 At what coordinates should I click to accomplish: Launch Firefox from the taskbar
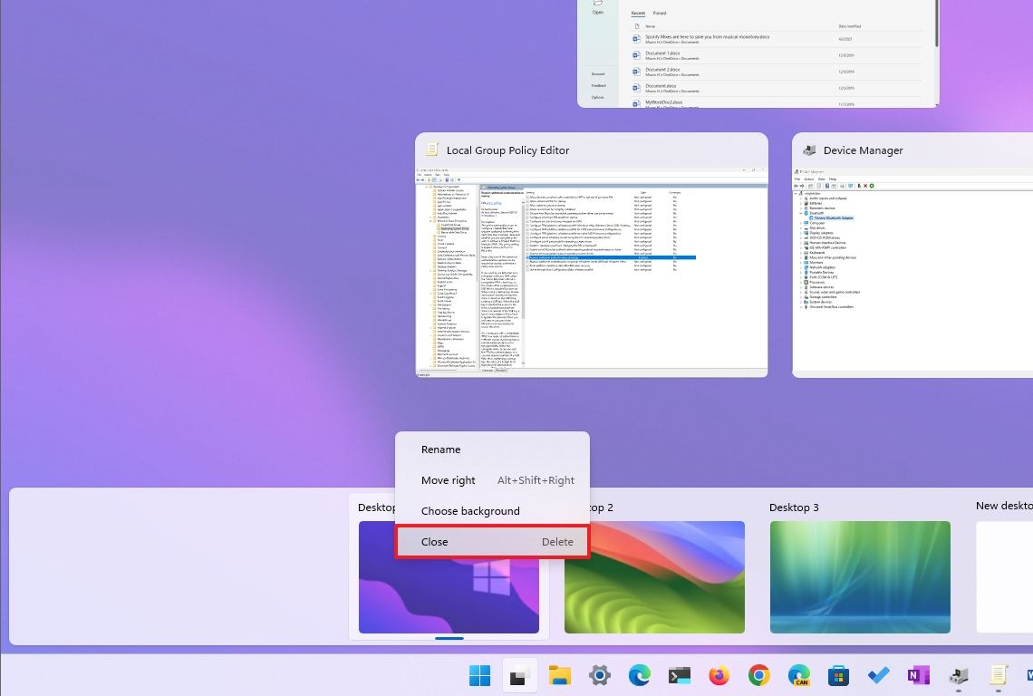point(719,675)
